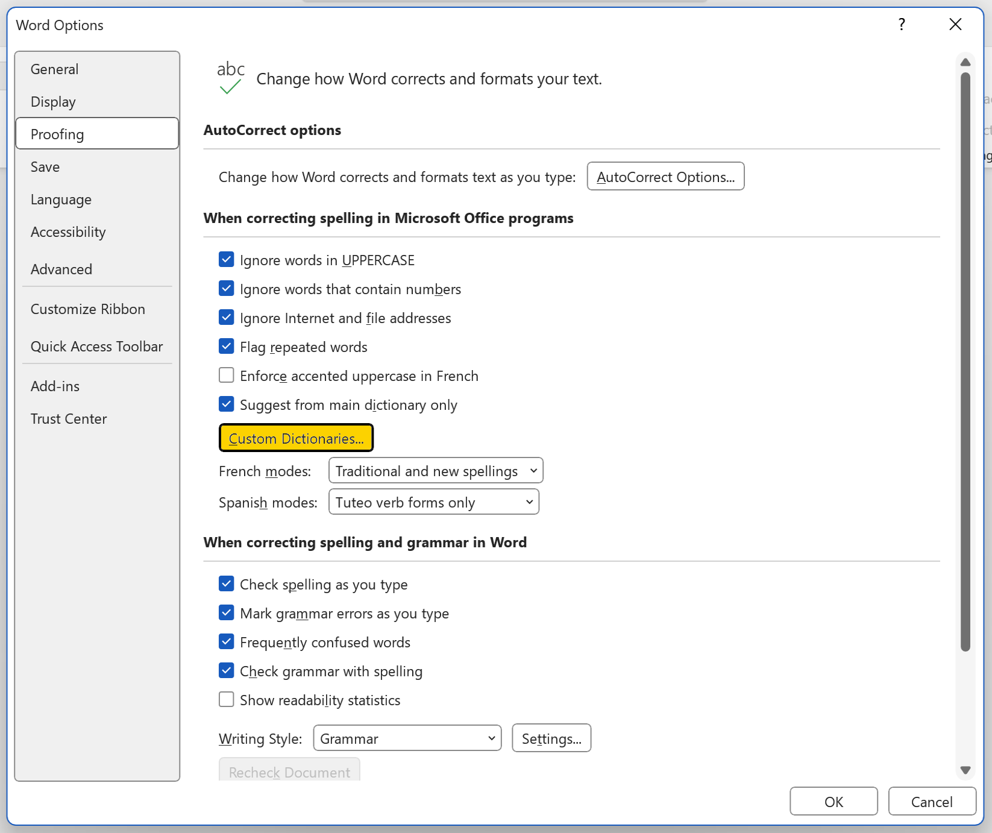
Task: Confirm with the OK button
Action: click(833, 802)
